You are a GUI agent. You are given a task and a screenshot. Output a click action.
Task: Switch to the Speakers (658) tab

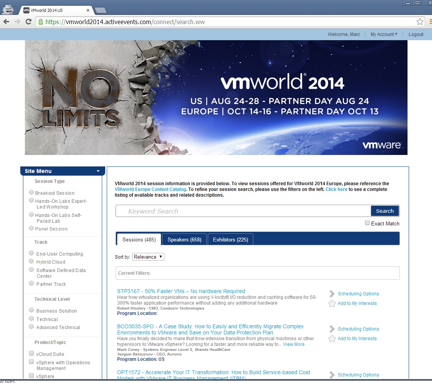click(x=184, y=240)
